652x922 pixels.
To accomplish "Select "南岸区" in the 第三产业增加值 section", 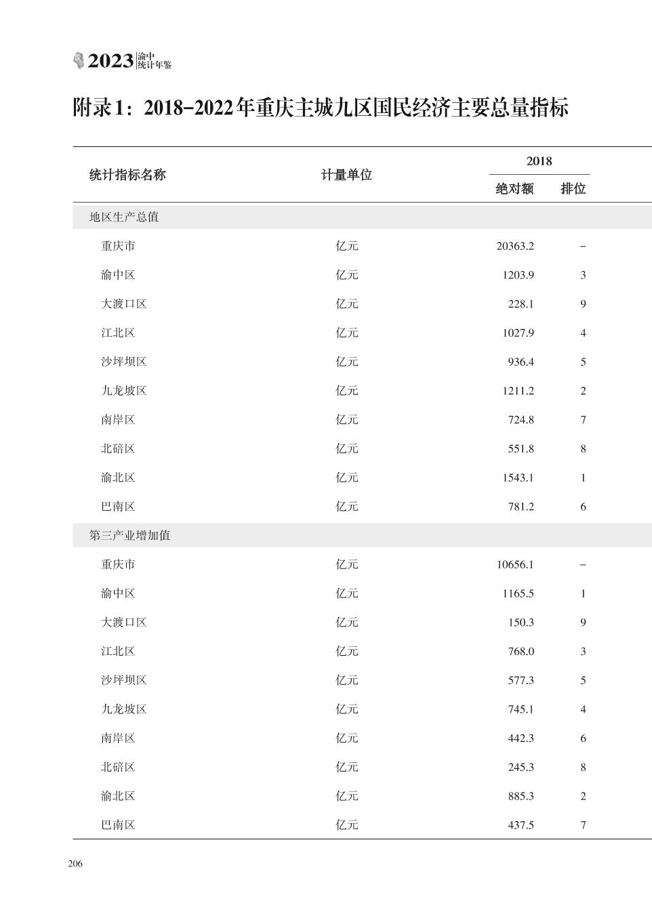I will (x=118, y=738).
